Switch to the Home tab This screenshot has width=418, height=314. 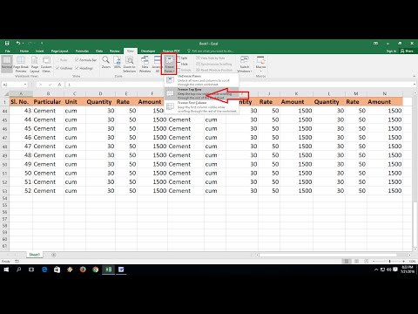click(x=24, y=51)
